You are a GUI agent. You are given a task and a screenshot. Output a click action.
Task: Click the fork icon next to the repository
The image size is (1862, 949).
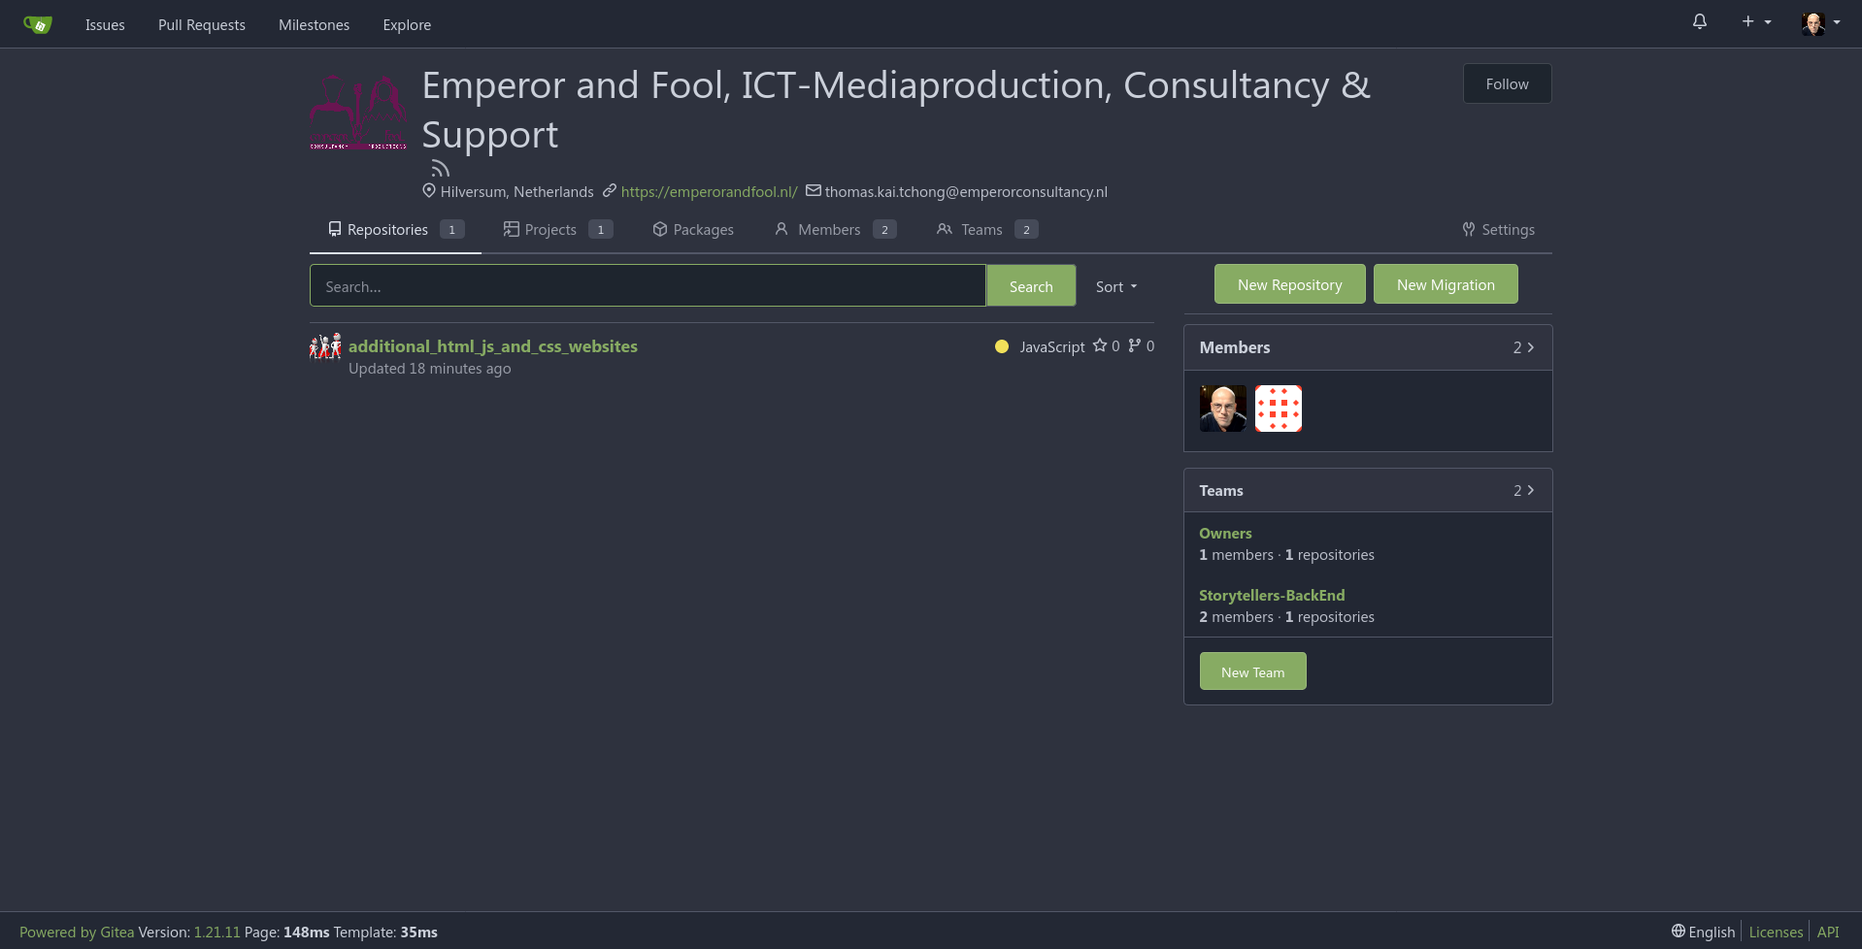1132,345
